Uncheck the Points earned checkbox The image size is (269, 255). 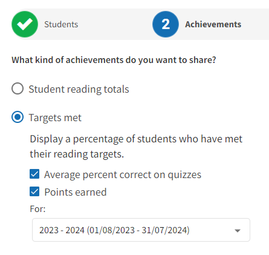(34, 191)
